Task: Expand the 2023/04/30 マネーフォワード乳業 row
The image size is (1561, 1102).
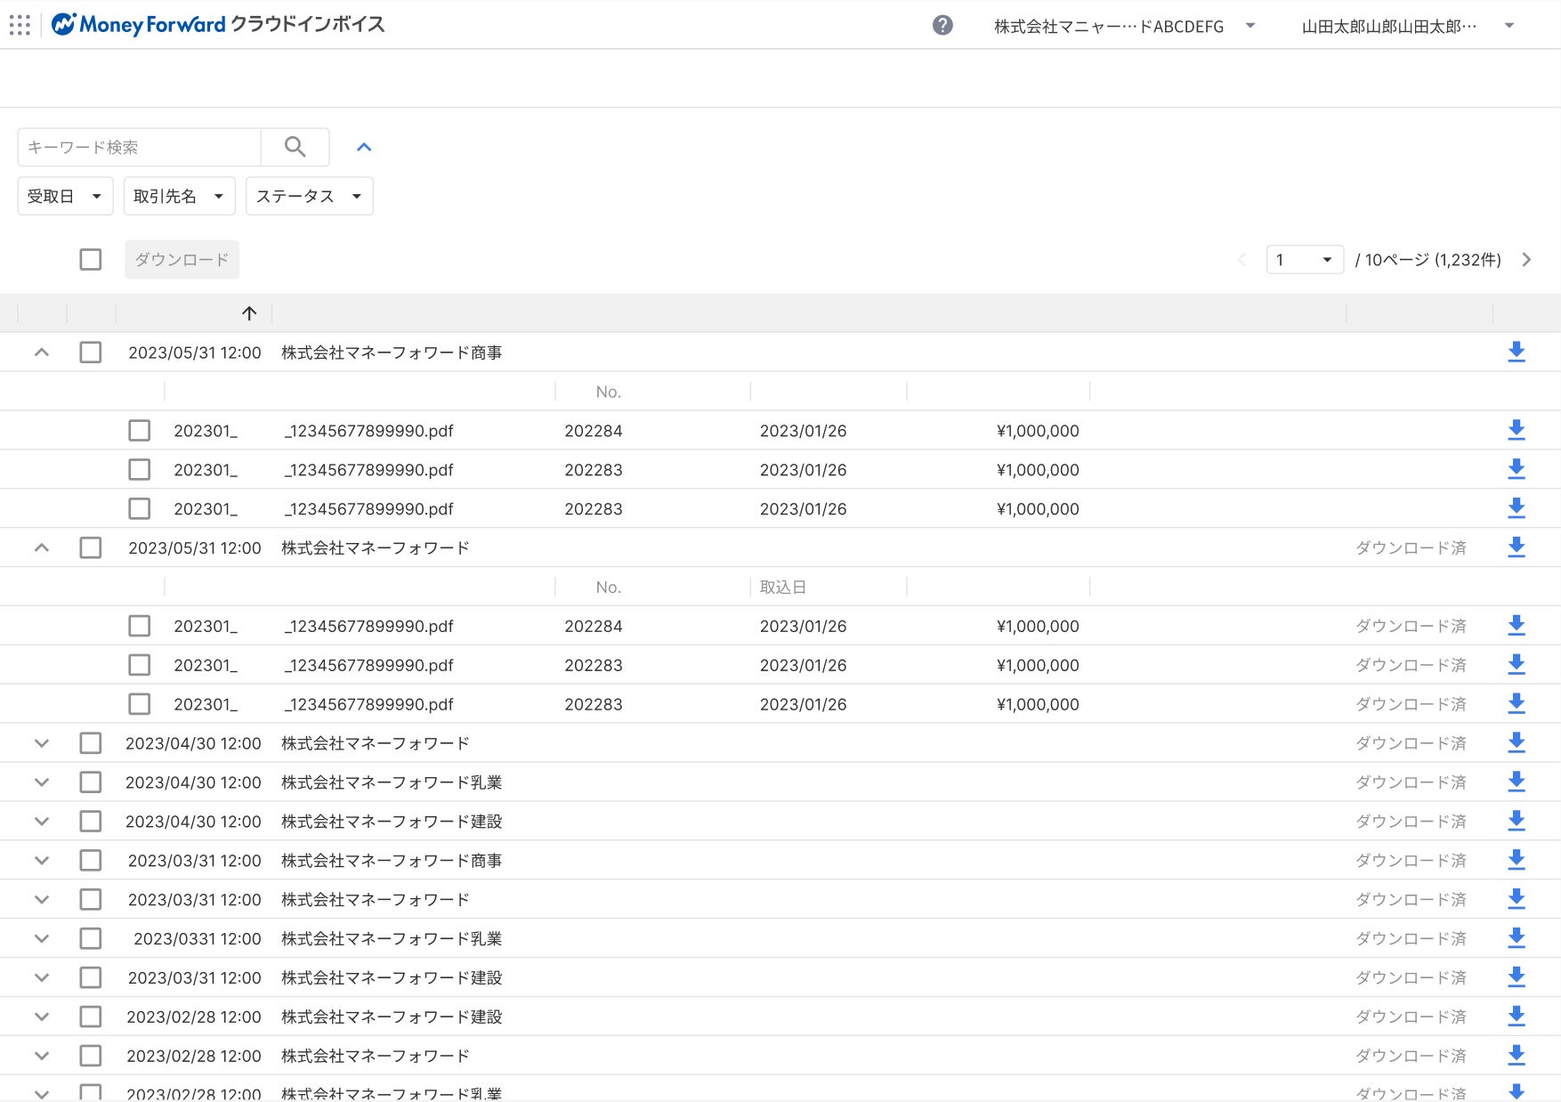Action: (x=42, y=782)
